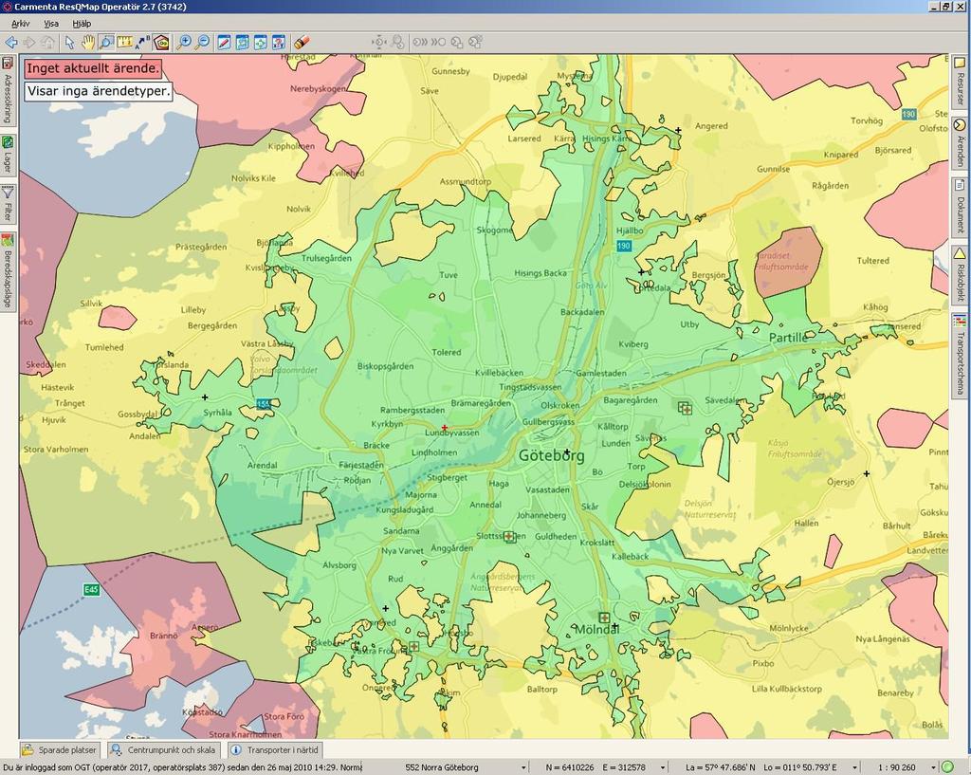Click the second greyed chevron-circle icon
The height and width of the screenshot is (775, 971).
click(x=438, y=42)
